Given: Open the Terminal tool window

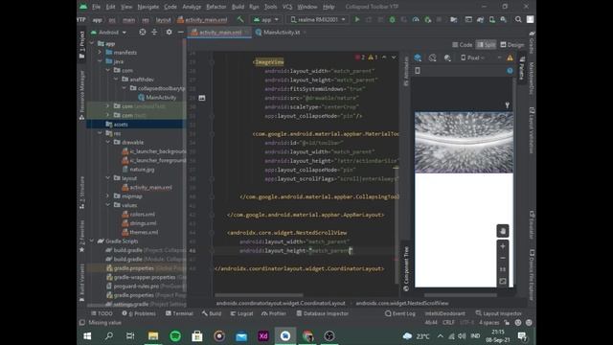Looking at the screenshot, I should coord(179,313).
